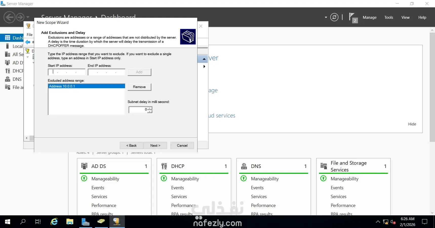435x228 pixels.
Task: Click the Add exclusion button
Action: click(140, 72)
